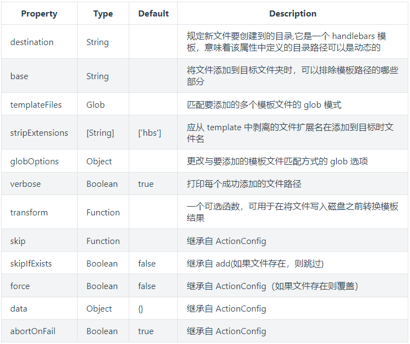Select the abortOnFail property cell
The image size is (410, 344).
tap(32, 331)
